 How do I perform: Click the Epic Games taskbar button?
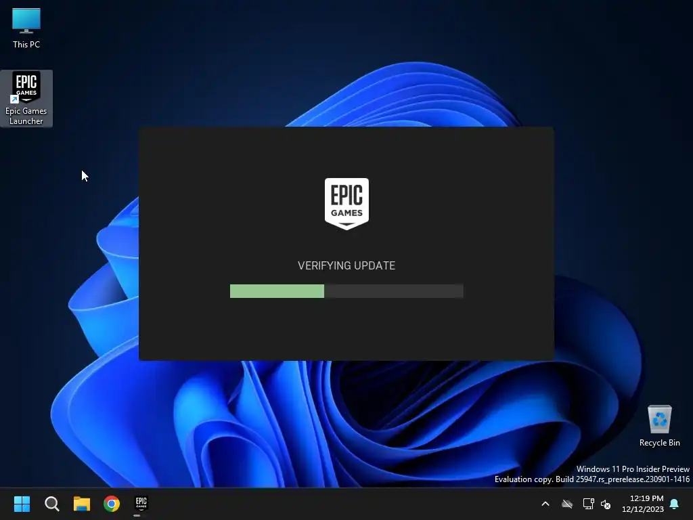coord(141,504)
